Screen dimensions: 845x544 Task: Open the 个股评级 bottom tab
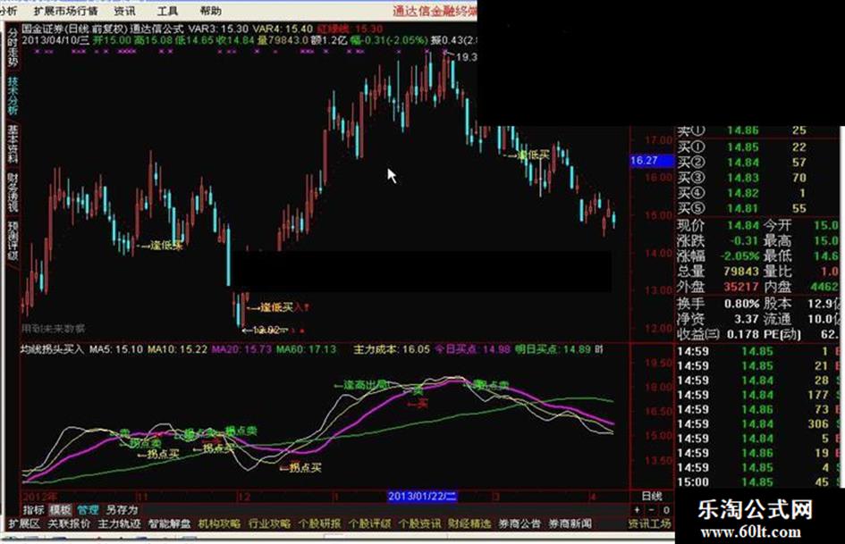point(369,523)
